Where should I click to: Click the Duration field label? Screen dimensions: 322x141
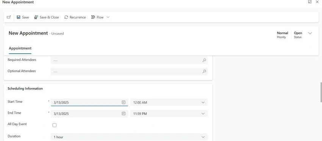pos(14,136)
